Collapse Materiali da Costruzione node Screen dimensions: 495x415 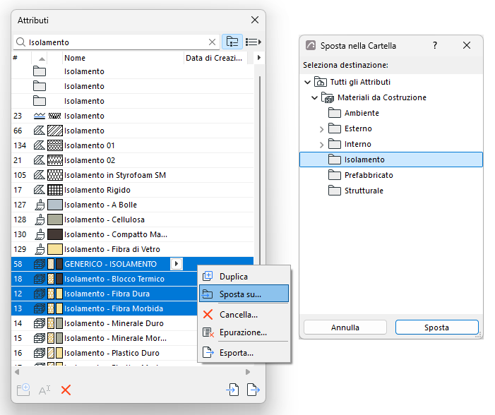tap(314, 98)
